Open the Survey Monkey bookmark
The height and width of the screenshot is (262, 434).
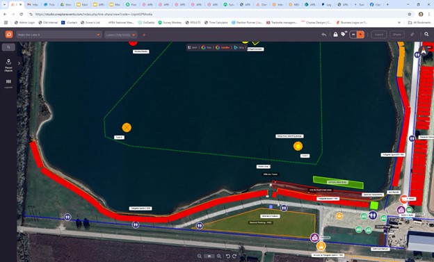(170, 22)
